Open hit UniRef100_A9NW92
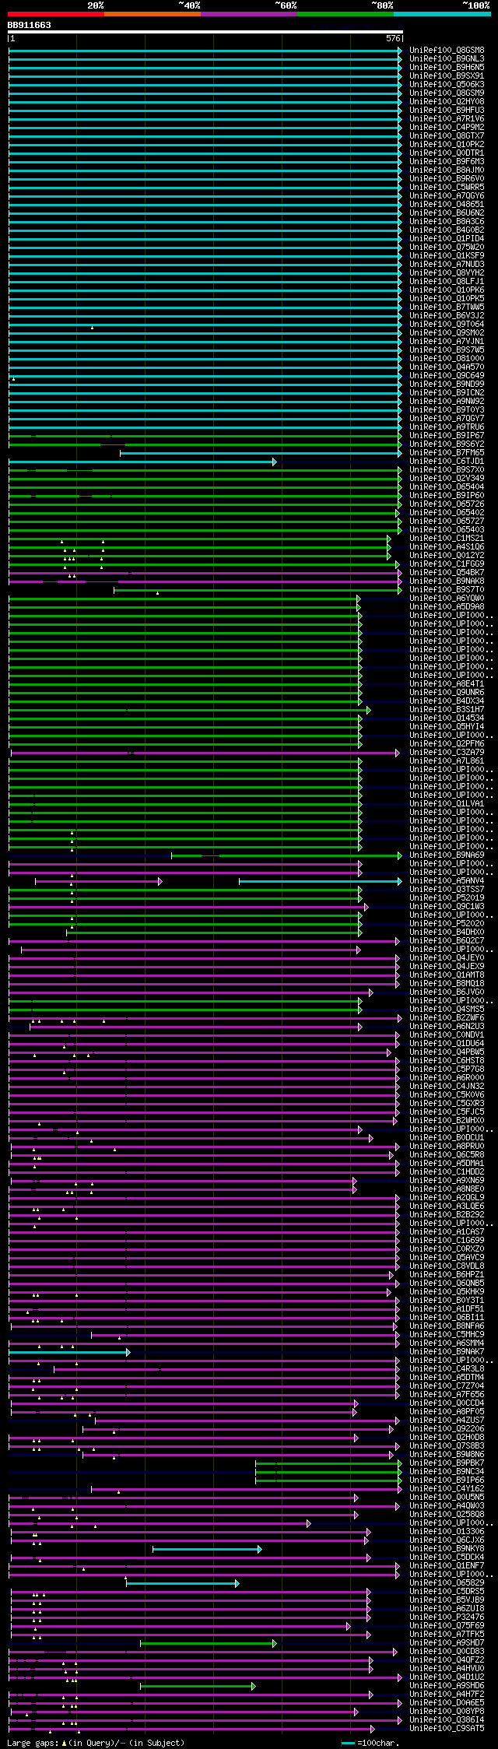Screen dimensions: 498x1749 pyautogui.click(x=447, y=401)
